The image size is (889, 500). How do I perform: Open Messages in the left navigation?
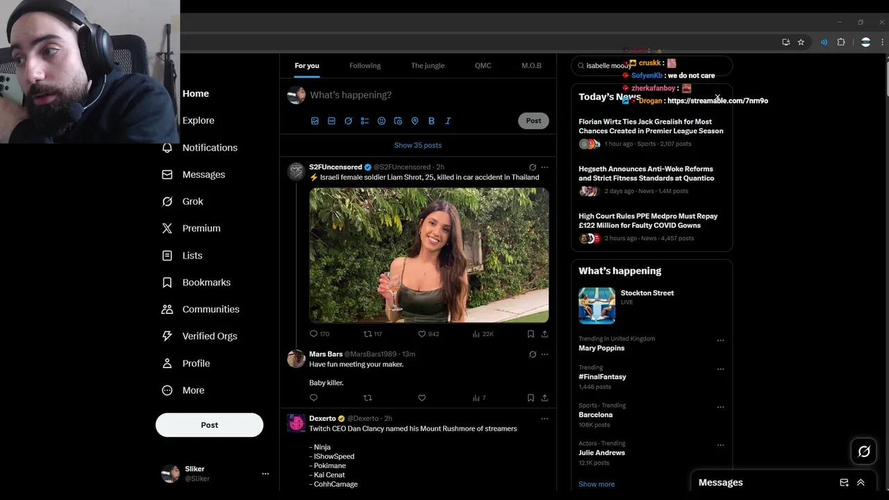pos(194,174)
